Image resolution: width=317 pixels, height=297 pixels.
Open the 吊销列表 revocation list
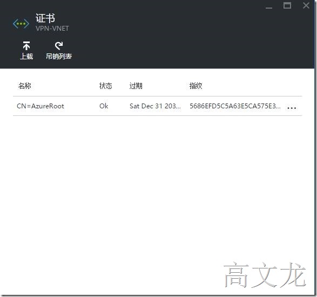59,51
